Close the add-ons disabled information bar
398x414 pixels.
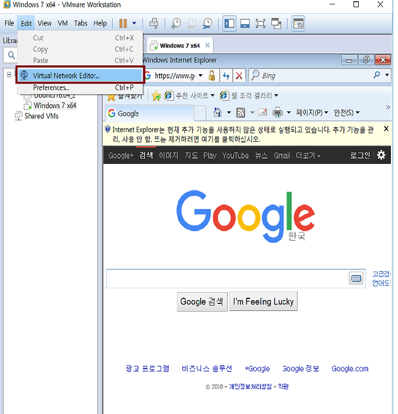coord(386,129)
